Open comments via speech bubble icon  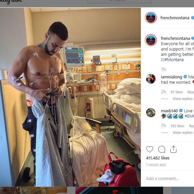(161, 149)
